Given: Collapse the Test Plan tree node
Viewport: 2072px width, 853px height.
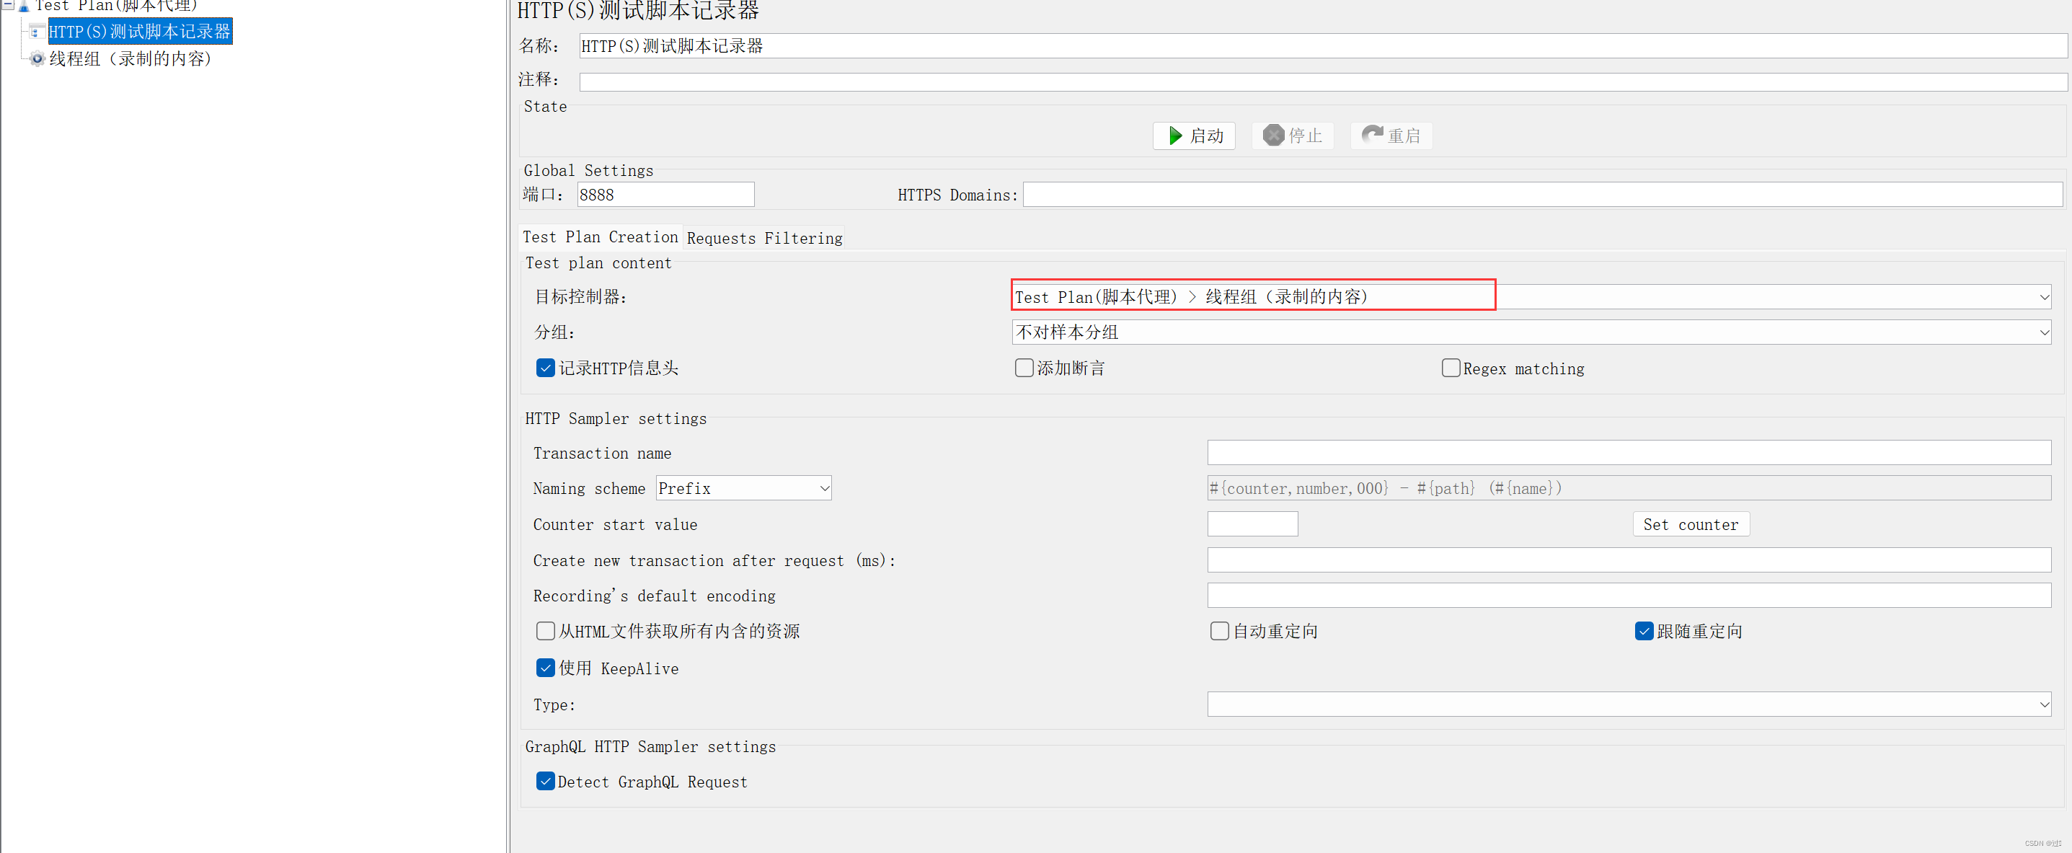Looking at the screenshot, I should click(x=7, y=5).
